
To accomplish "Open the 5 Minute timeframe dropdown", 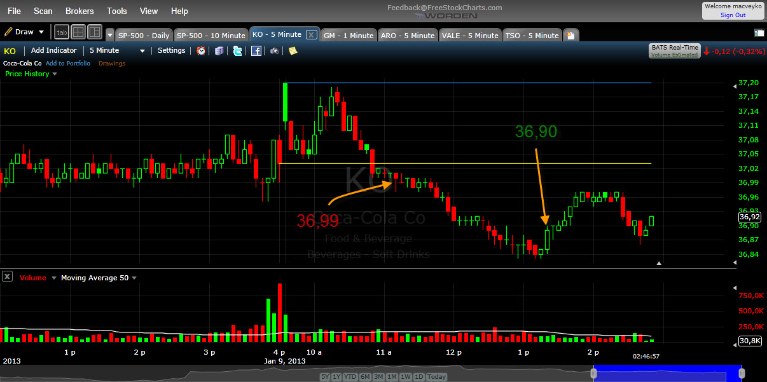I will coord(118,51).
